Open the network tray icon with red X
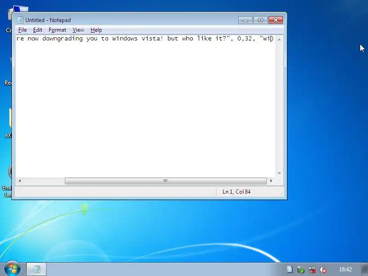The height and width of the screenshot is (276, 368). click(312, 270)
